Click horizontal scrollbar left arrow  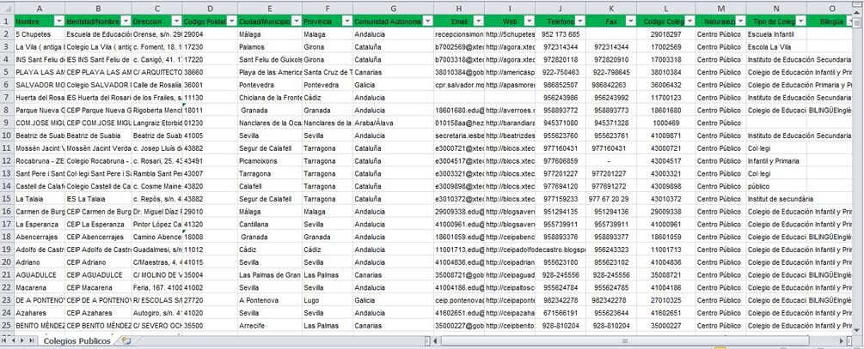[435, 340]
